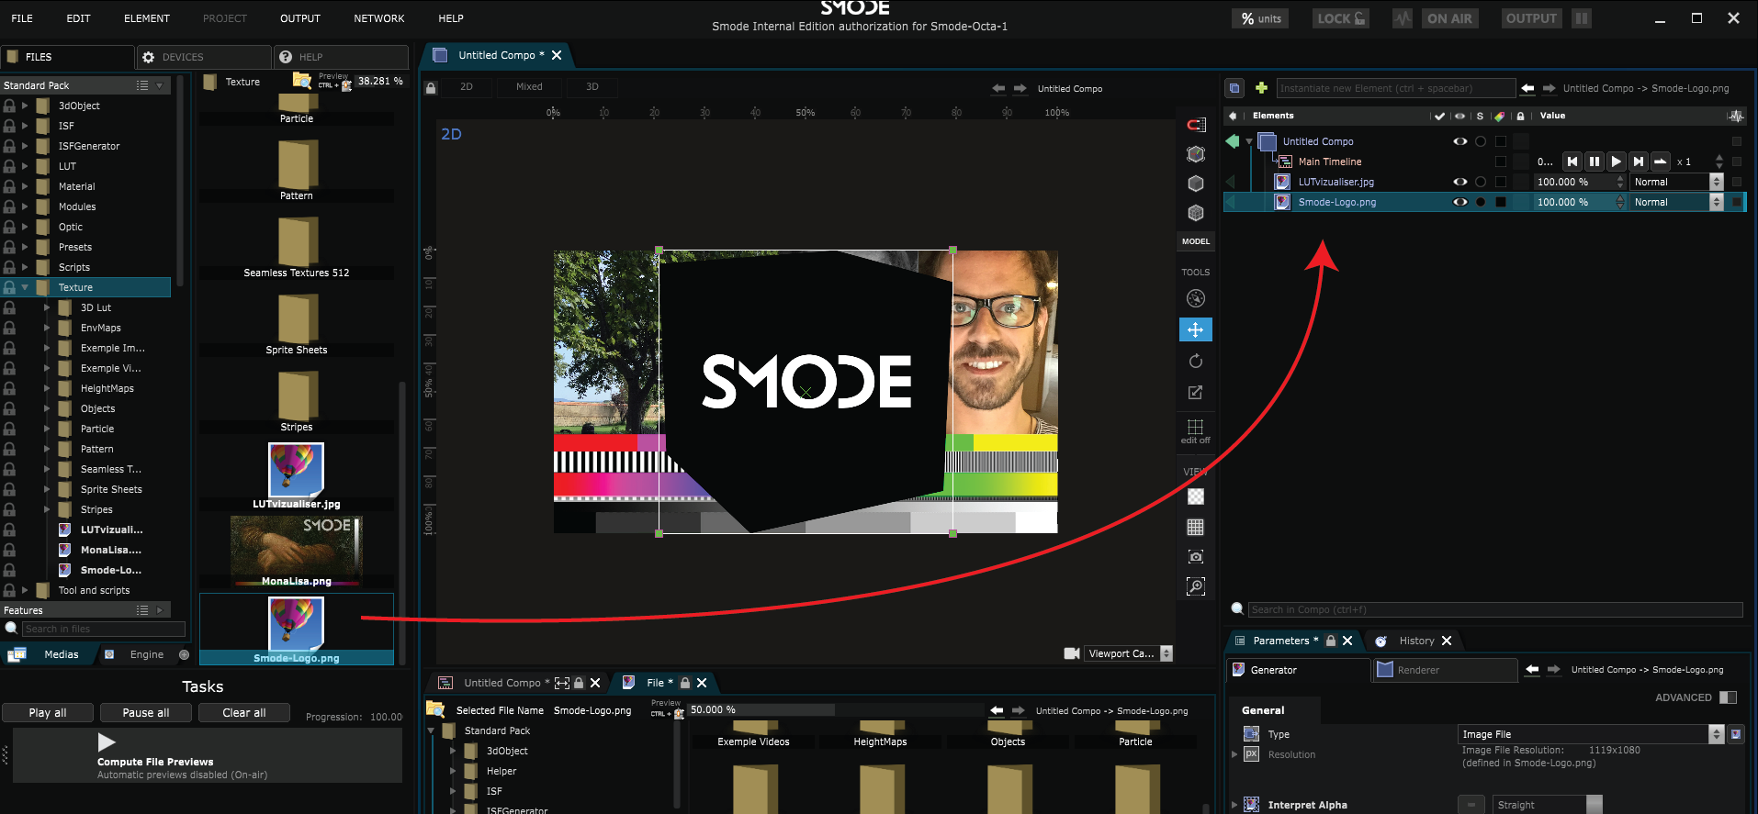
Task: Open the blend mode dropdown for LUTvizualiser.jpg
Action: pos(1677,182)
